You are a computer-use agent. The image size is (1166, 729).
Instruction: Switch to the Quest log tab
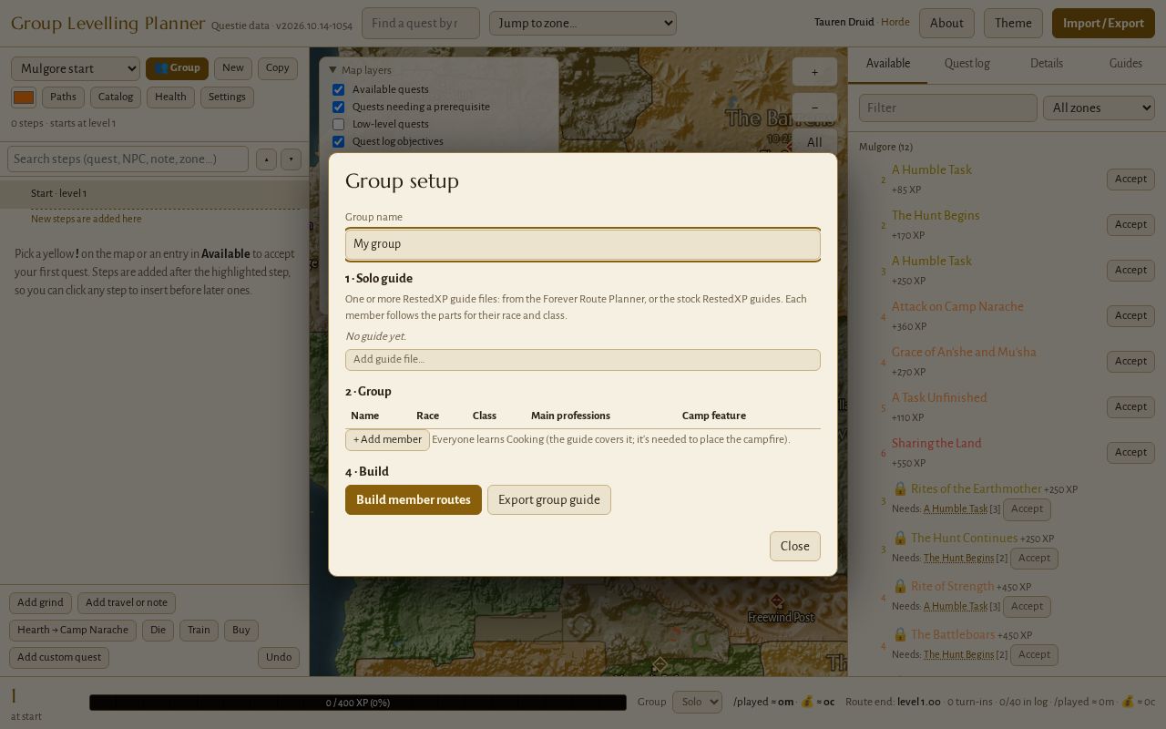pos(967,64)
